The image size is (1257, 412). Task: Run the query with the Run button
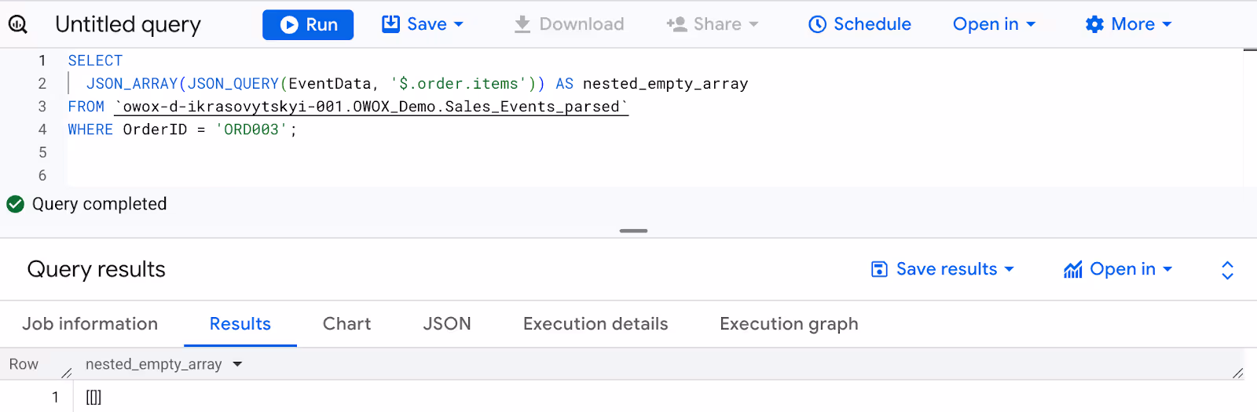[308, 24]
